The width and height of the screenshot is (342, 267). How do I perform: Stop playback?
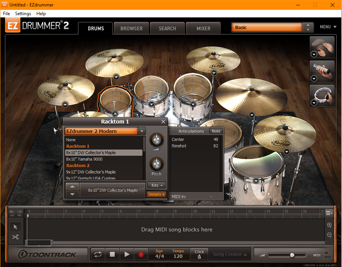click(112, 255)
